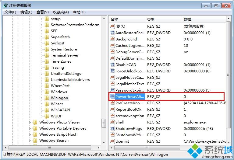The image size is (234, 160).
Task: Click the folder icon of WbemPerf key
Action: pyautogui.click(x=47, y=86)
